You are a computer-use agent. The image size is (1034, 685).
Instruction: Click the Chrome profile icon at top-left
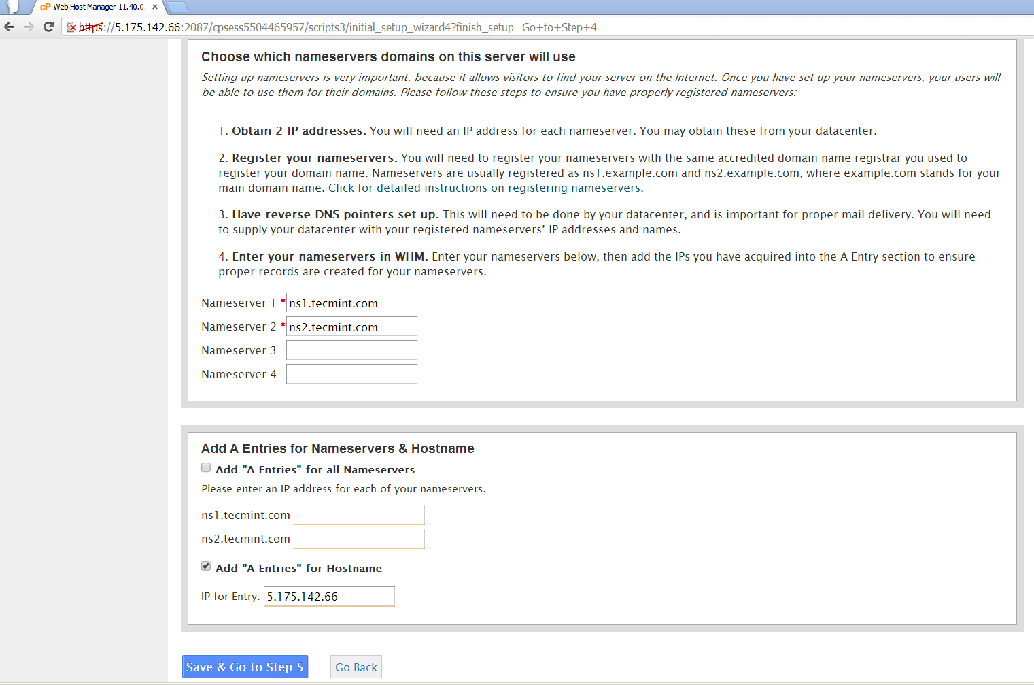pyautogui.click(x=13, y=7)
